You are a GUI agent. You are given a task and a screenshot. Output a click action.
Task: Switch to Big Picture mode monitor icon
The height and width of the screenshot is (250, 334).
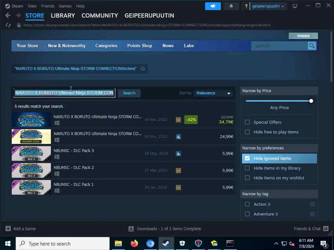coord(295,6)
